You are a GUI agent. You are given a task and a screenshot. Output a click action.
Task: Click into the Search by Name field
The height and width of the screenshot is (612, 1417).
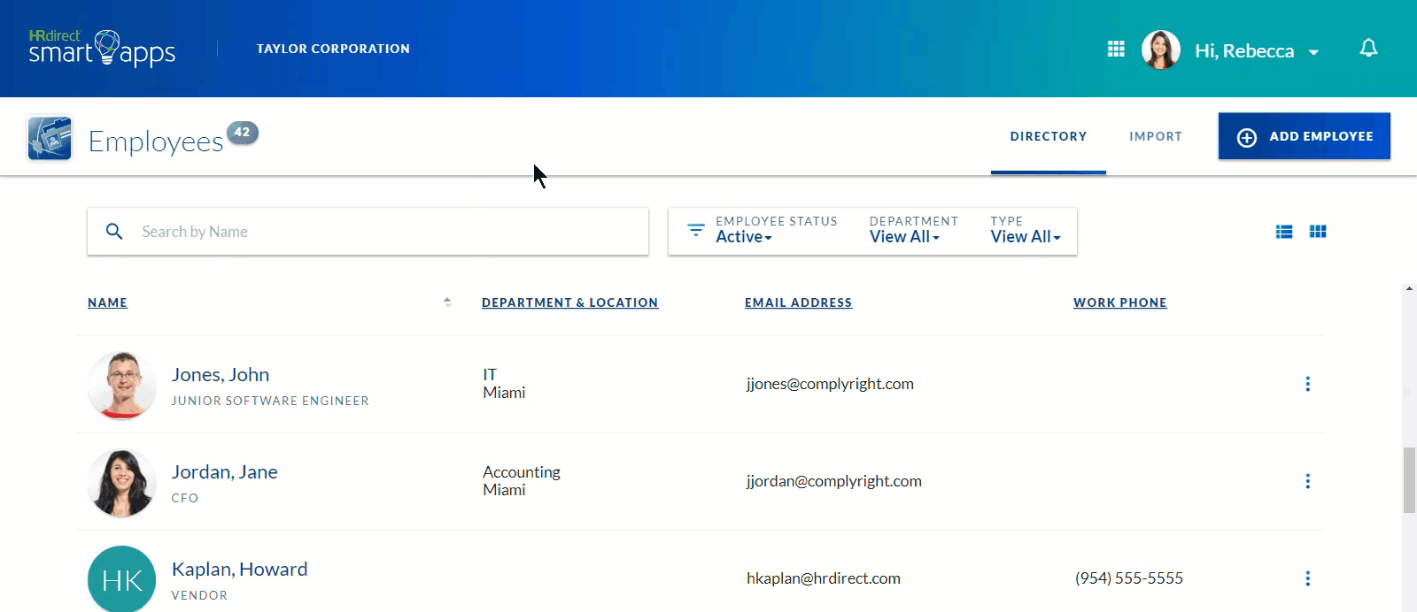[x=368, y=232]
